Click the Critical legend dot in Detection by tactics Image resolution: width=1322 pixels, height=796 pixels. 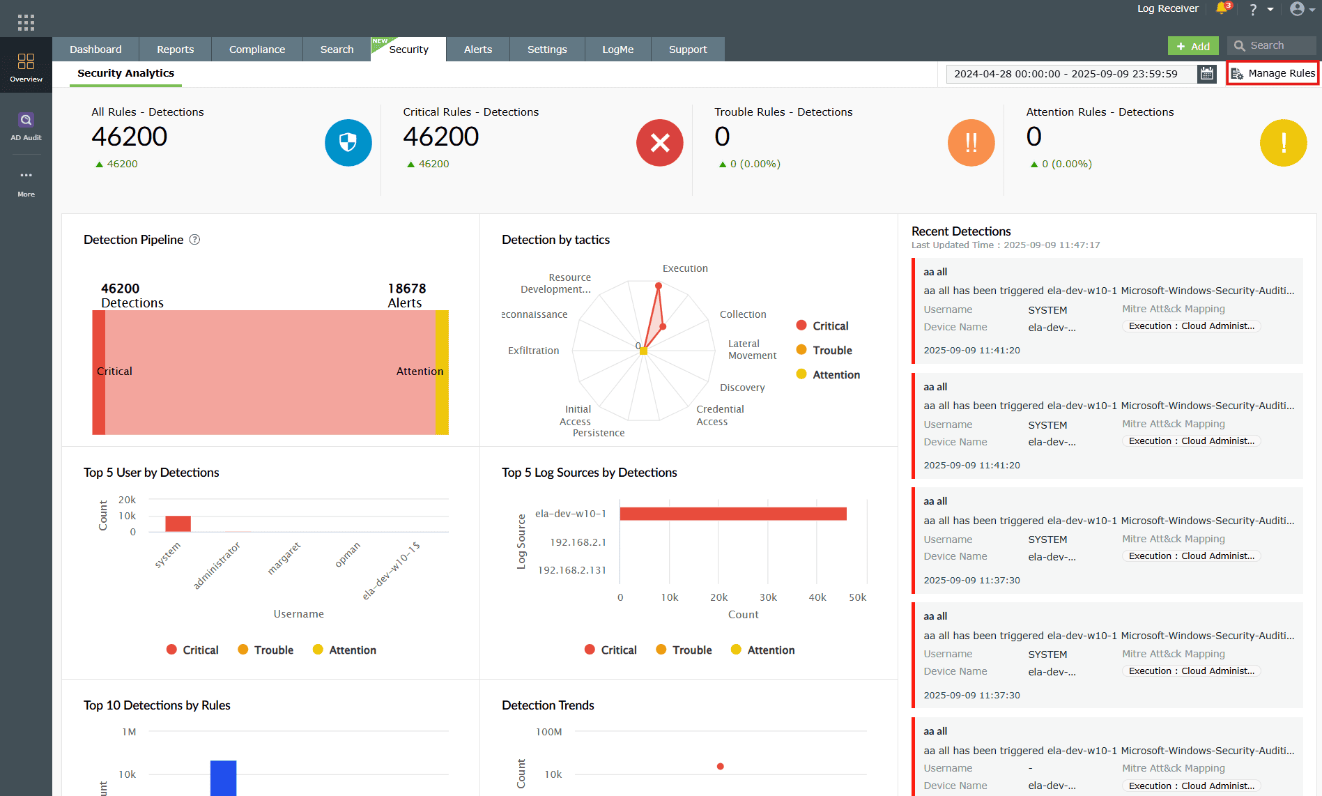coord(800,325)
